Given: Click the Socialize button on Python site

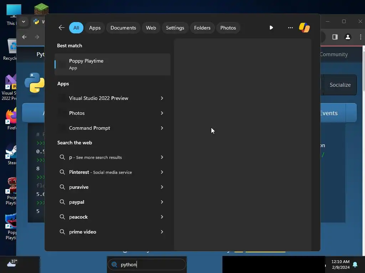Looking at the screenshot, I should (x=340, y=85).
